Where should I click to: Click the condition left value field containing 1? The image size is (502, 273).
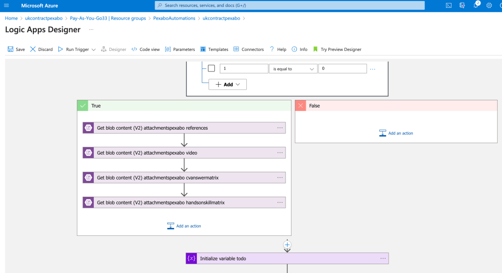(x=244, y=68)
